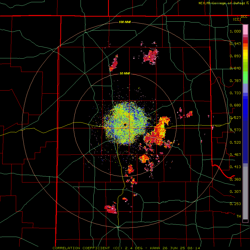
Task: Select the 0.253 scale value
Action: coord(235,204)
